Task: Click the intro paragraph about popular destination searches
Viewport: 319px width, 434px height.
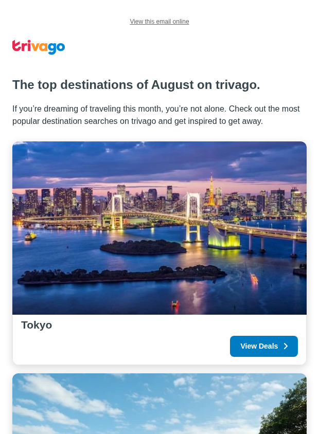Action: click(156, 115)
